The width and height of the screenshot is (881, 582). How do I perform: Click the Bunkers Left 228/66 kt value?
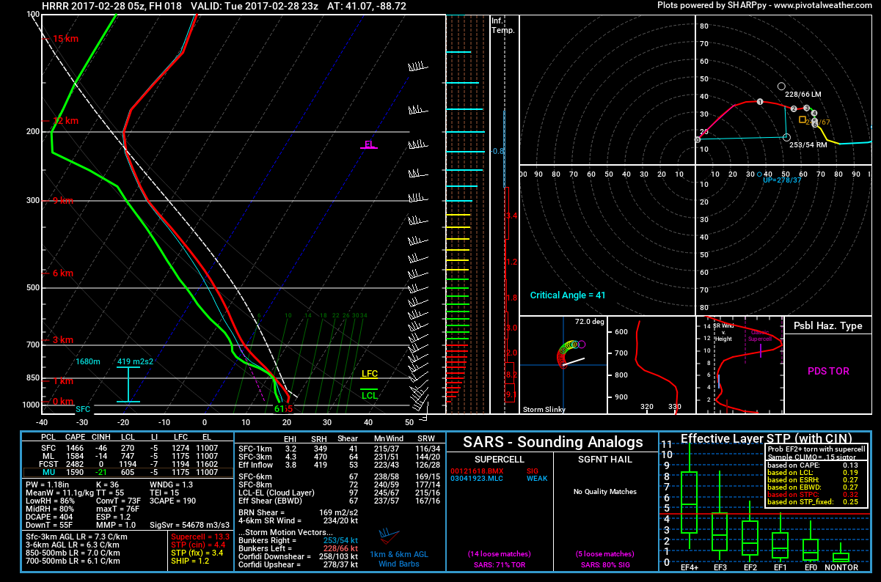(342, 548)
